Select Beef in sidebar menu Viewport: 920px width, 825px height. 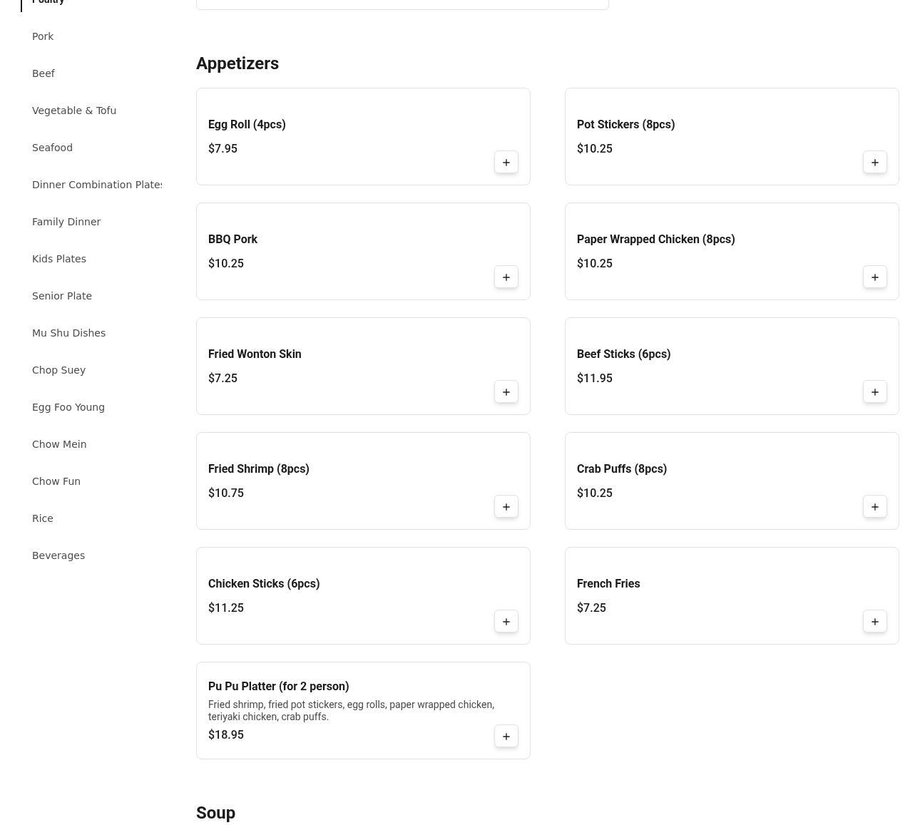[44, 73]
